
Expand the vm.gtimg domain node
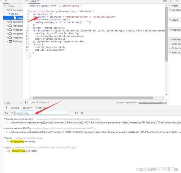[x=7, y=34]
